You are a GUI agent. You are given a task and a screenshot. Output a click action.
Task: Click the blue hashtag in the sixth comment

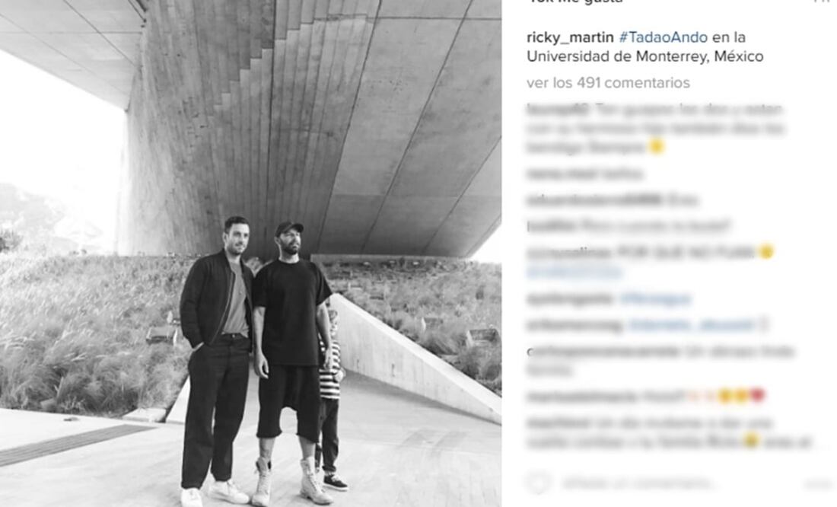pyautogui.click(x=656, y=298)
